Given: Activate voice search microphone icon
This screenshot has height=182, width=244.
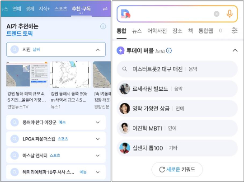Looking at the screenshot, I should coord(230,14).
